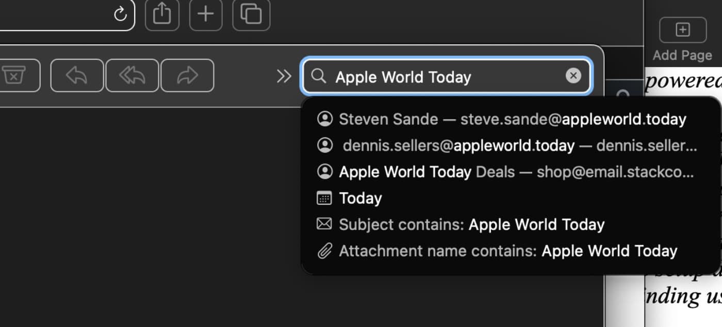Select the Apple World Today Deals sender
722x327 pixels.
click(505, 172)
